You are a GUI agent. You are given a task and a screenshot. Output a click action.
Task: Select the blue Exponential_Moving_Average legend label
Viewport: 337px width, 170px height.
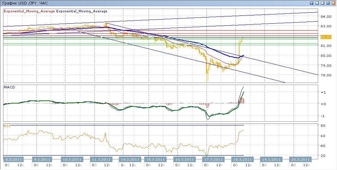click(82, 11)
